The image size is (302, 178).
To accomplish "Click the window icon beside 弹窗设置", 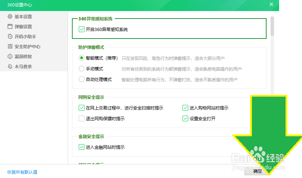I will [10, 26].
